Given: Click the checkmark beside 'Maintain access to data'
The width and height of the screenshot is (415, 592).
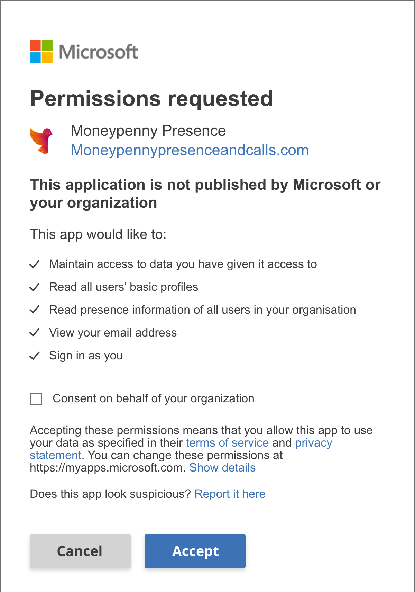Looking at the screenshot, I should click(35, 264).
